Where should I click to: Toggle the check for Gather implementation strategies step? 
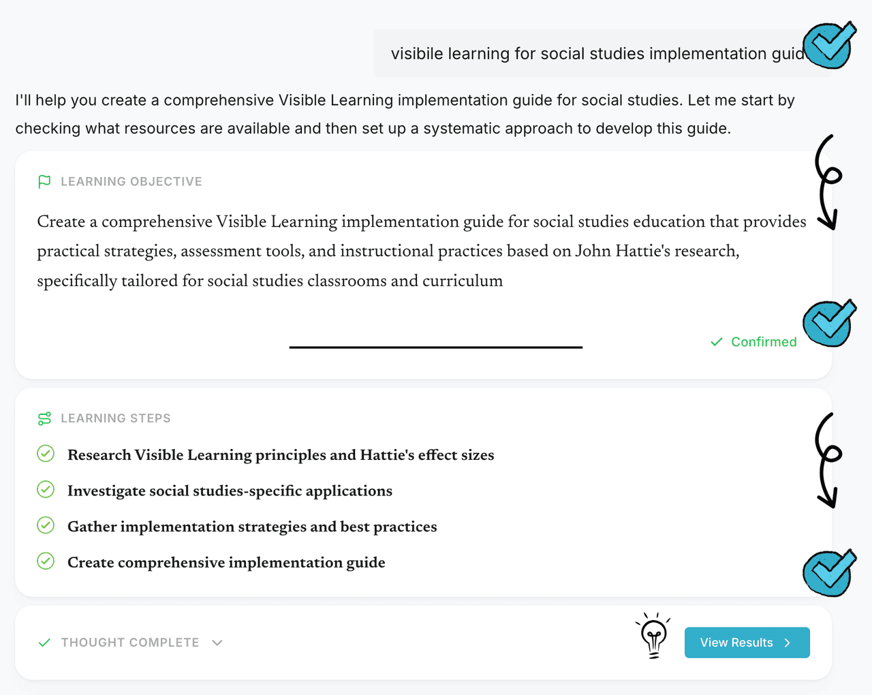click(45, 525)
